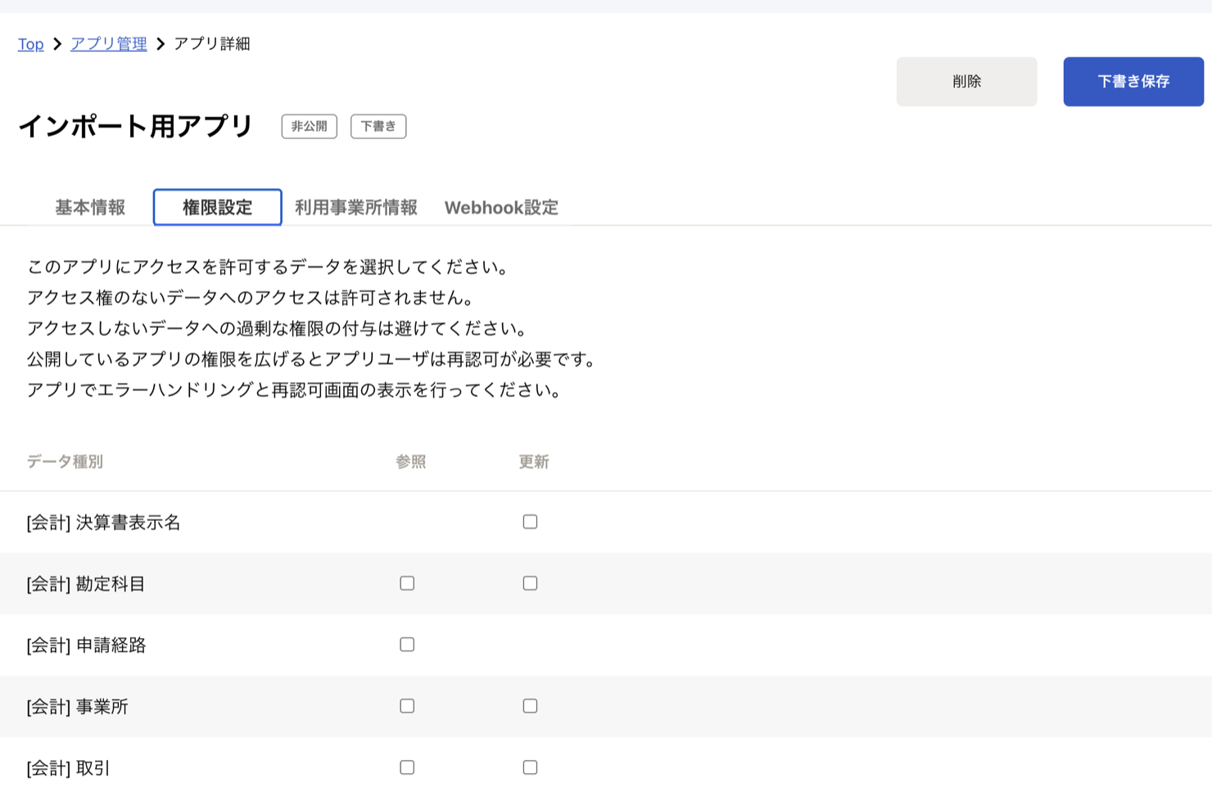Check 参照 for 事業所 row
Viewport: 1212px width, 792px height.
point(407,706)
